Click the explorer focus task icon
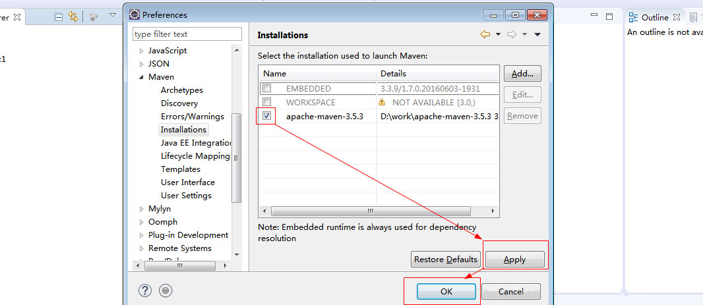The width and height of the screenshot is (703, 305). [x=94, y=17]
